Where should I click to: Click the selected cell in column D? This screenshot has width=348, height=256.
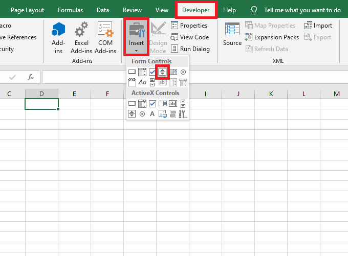[x=42, y=104]
